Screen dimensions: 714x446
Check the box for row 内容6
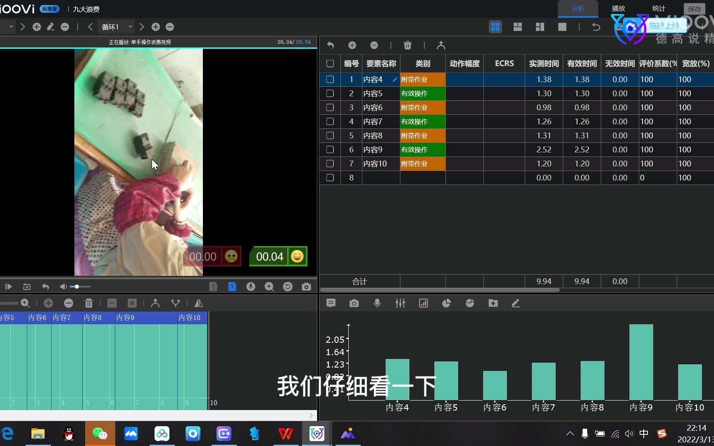point(330,107)
